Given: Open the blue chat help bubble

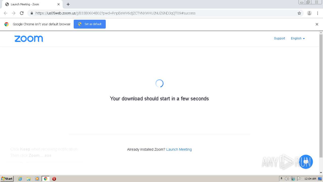Looking at the screenshot, I should 306,162.
